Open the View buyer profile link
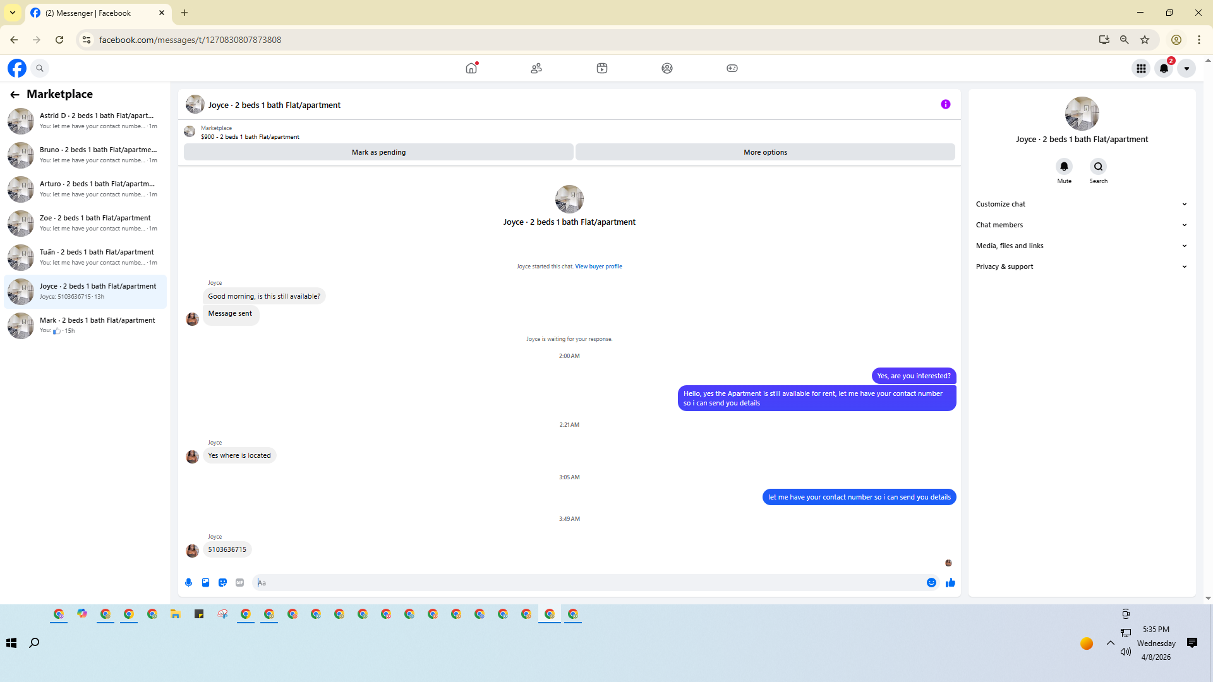Image resolution: width=1213 pixels, height=682 pixels. pos(598,266)
